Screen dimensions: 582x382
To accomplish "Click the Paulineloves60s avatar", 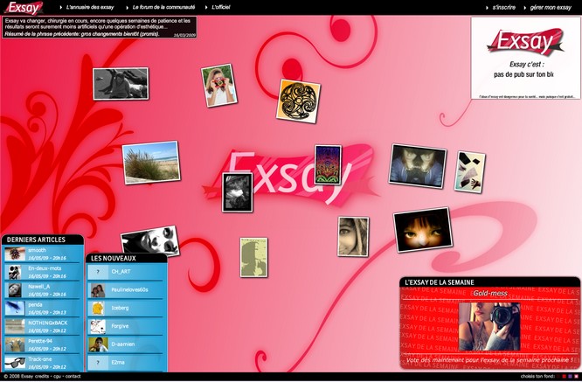I will pos(98,290).
